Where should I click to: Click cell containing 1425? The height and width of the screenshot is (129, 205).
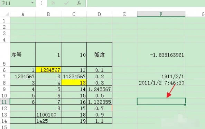click(x=48, y=121)
